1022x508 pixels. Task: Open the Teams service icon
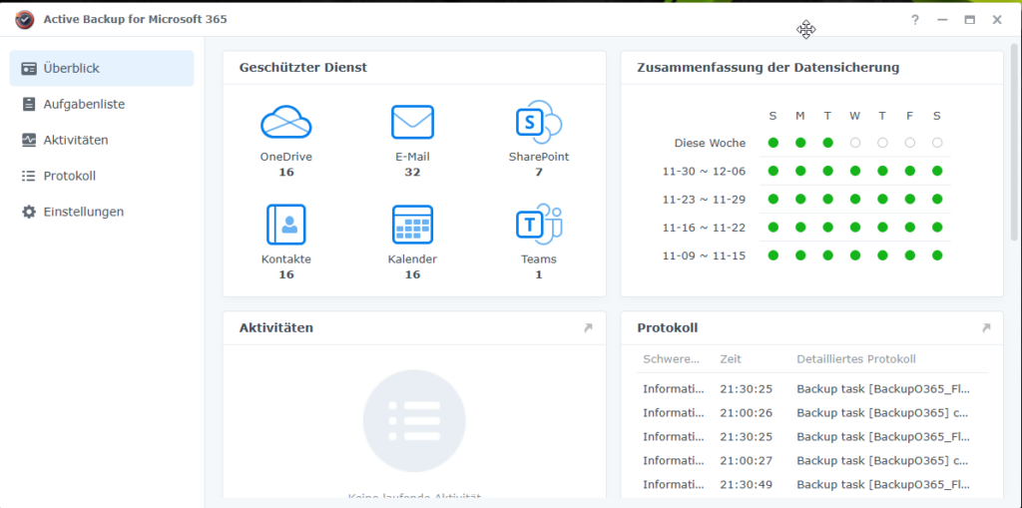tap(539, 225)
